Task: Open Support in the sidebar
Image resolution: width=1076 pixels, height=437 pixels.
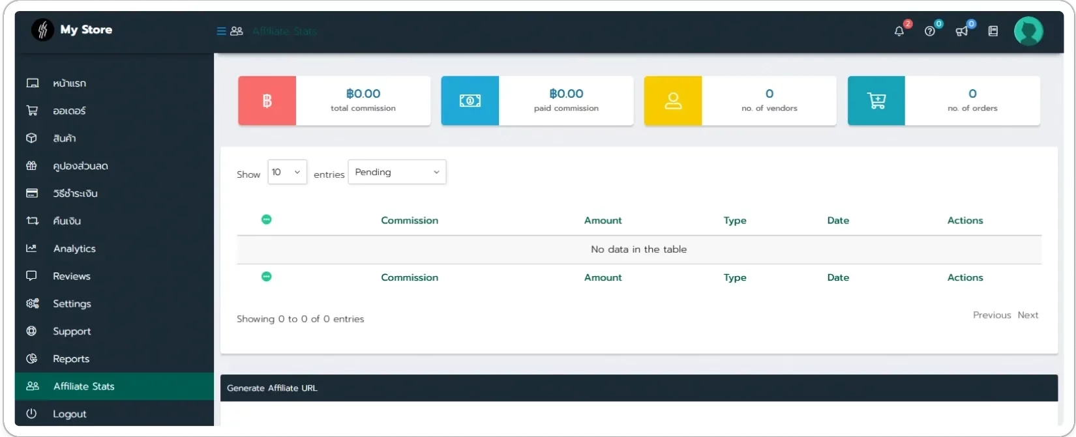Action: click(114, 331)
